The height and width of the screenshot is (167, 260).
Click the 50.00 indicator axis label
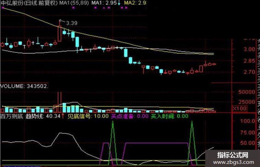(248, 143)
